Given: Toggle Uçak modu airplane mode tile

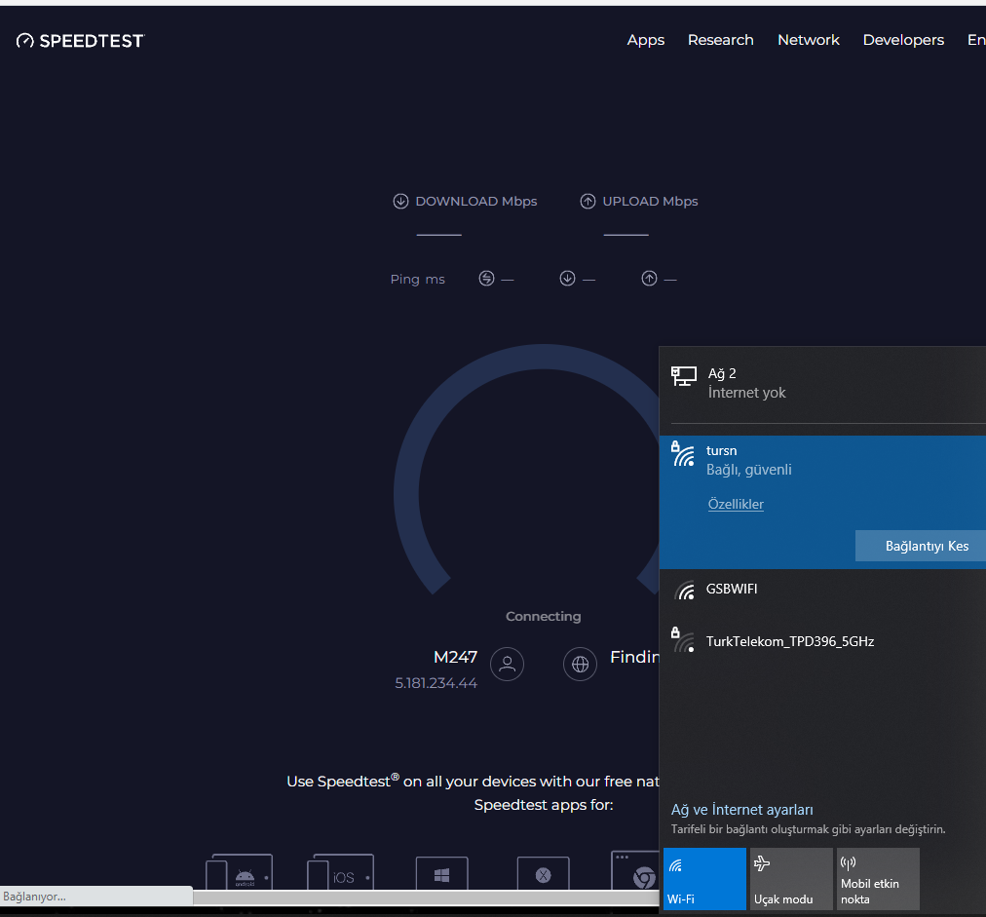Looking at the screenshot, I should point(791,879).
